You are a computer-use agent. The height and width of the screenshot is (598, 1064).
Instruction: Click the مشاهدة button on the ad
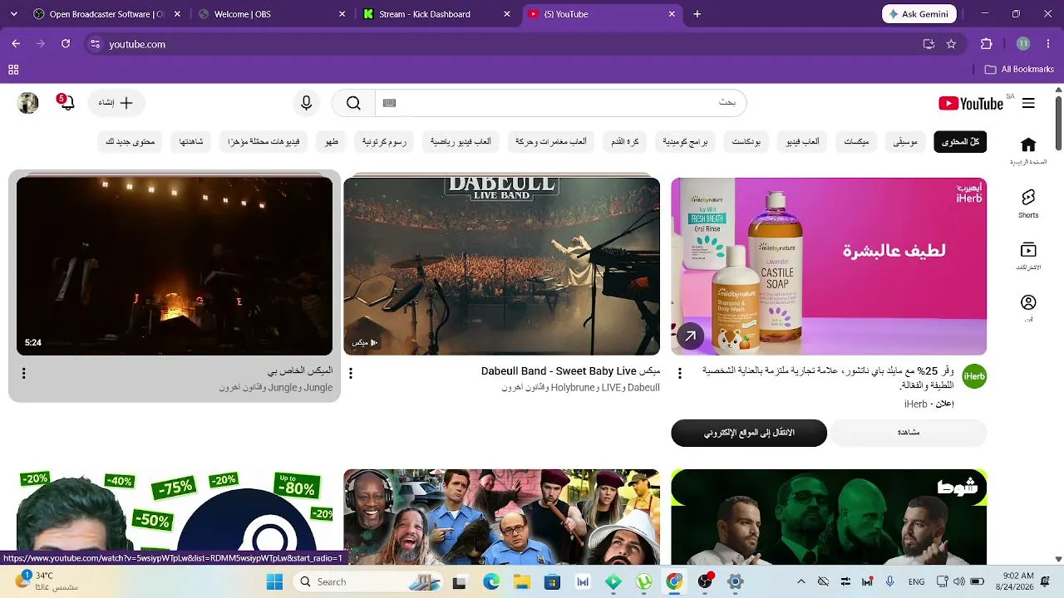point(909,433)
